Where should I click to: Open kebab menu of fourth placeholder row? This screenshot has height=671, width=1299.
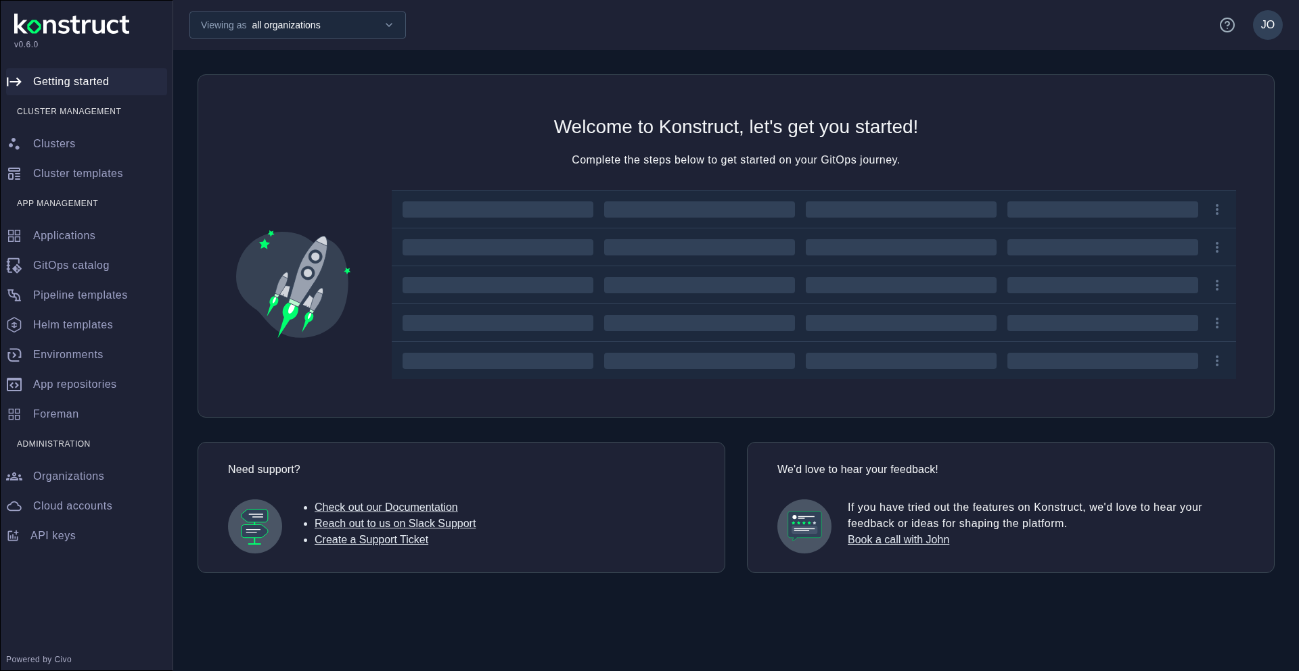[1217, 323]
